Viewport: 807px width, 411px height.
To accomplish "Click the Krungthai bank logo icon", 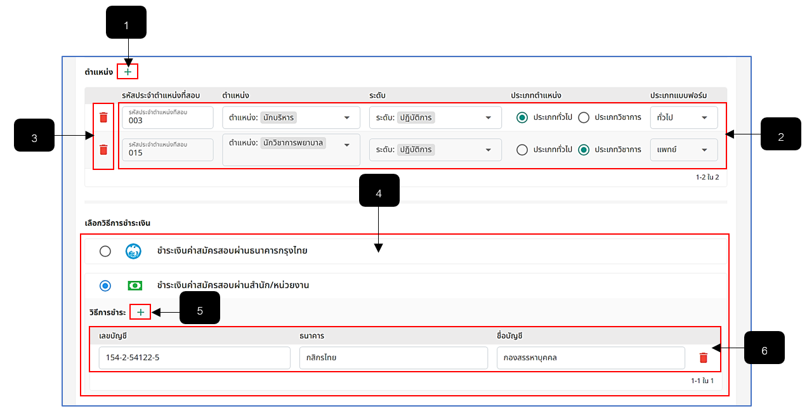I will (x=133, y=251).
